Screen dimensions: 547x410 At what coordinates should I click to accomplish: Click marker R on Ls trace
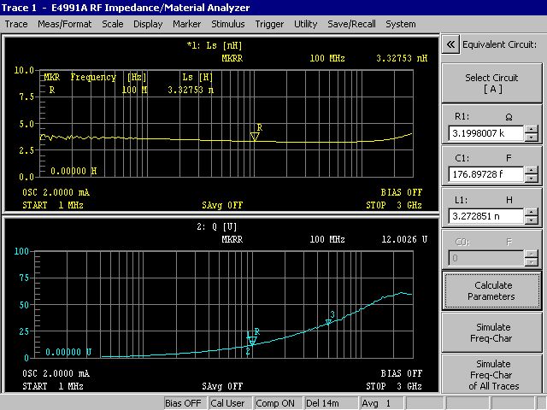tap(255, 136)
